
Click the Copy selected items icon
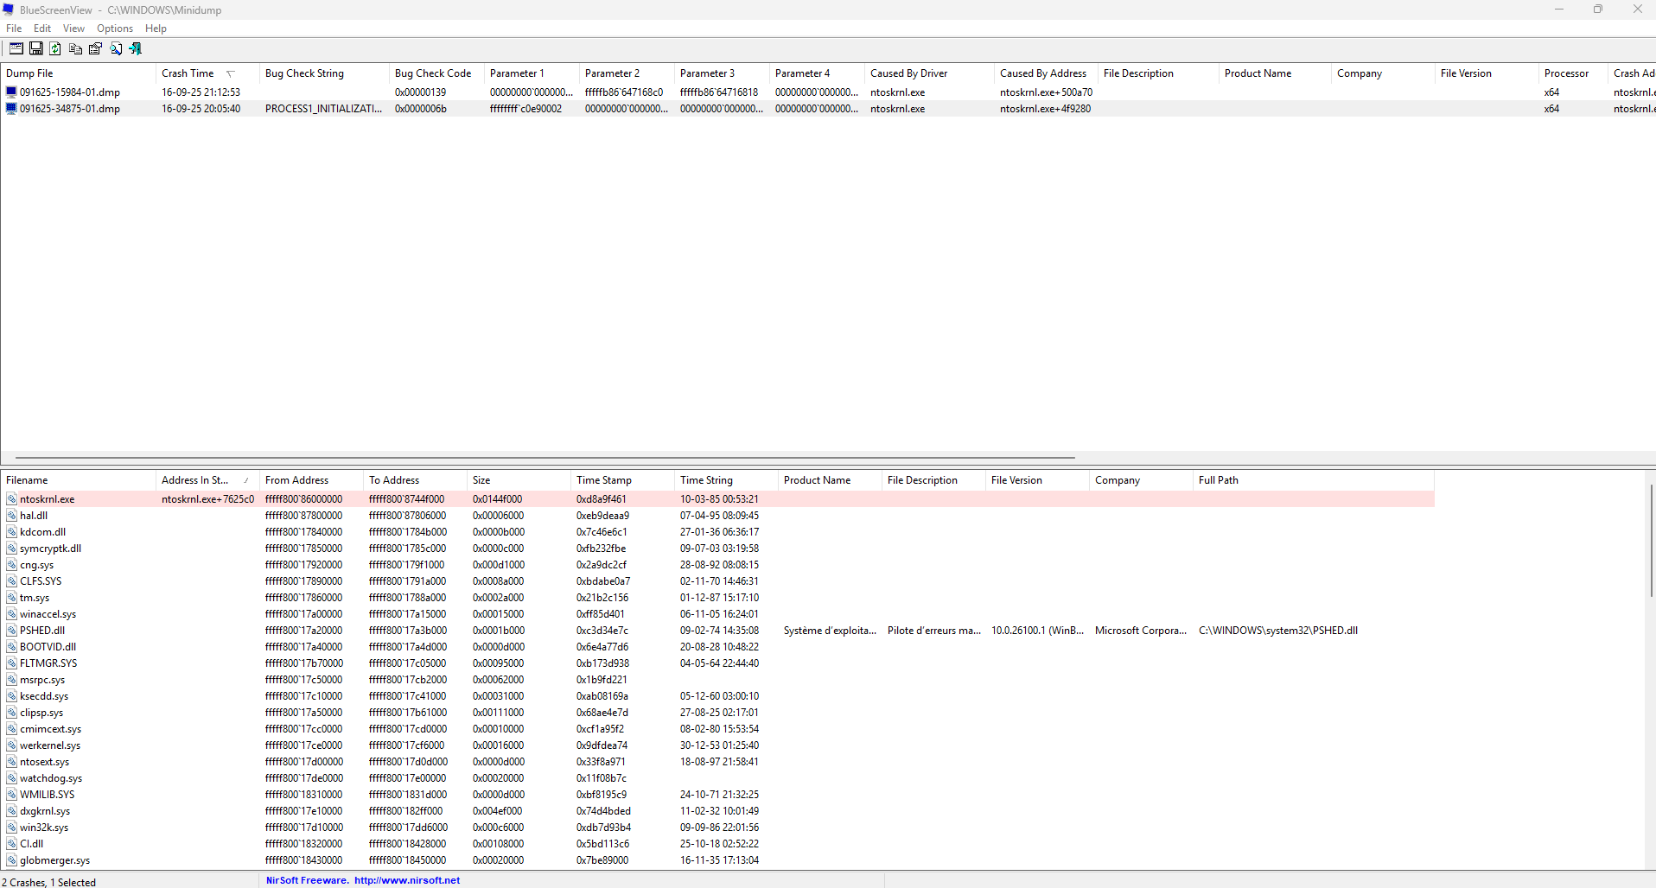76,48
